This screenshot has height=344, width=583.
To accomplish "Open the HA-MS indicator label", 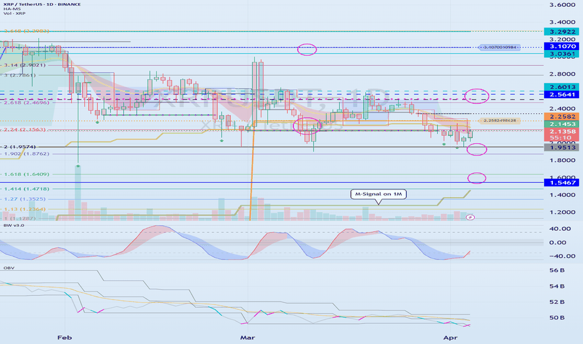I will [12, 9].
